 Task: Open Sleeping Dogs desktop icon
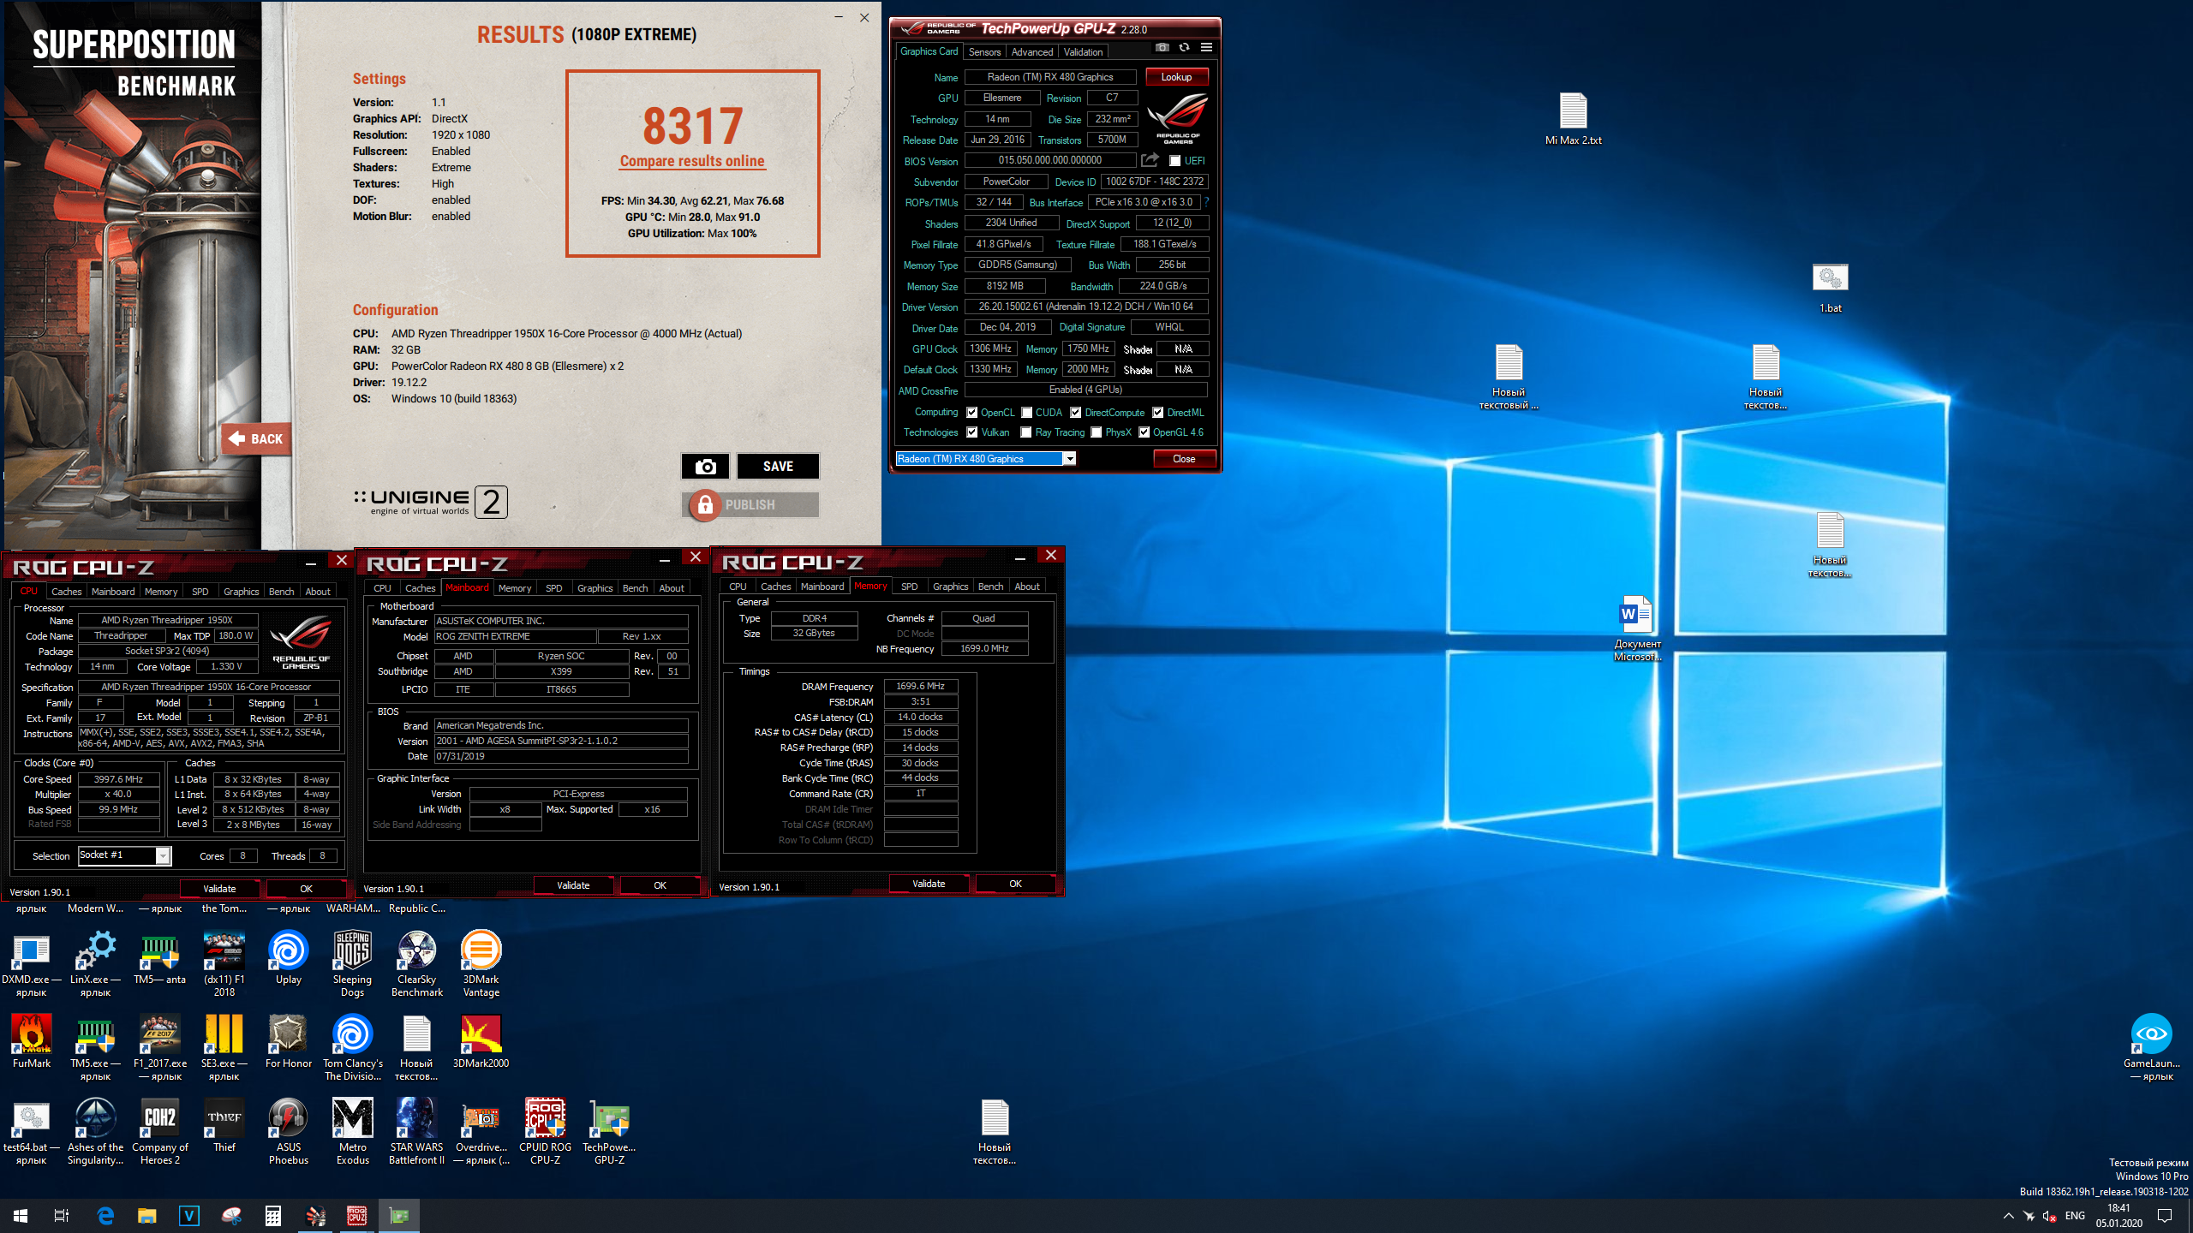[353, 963]
